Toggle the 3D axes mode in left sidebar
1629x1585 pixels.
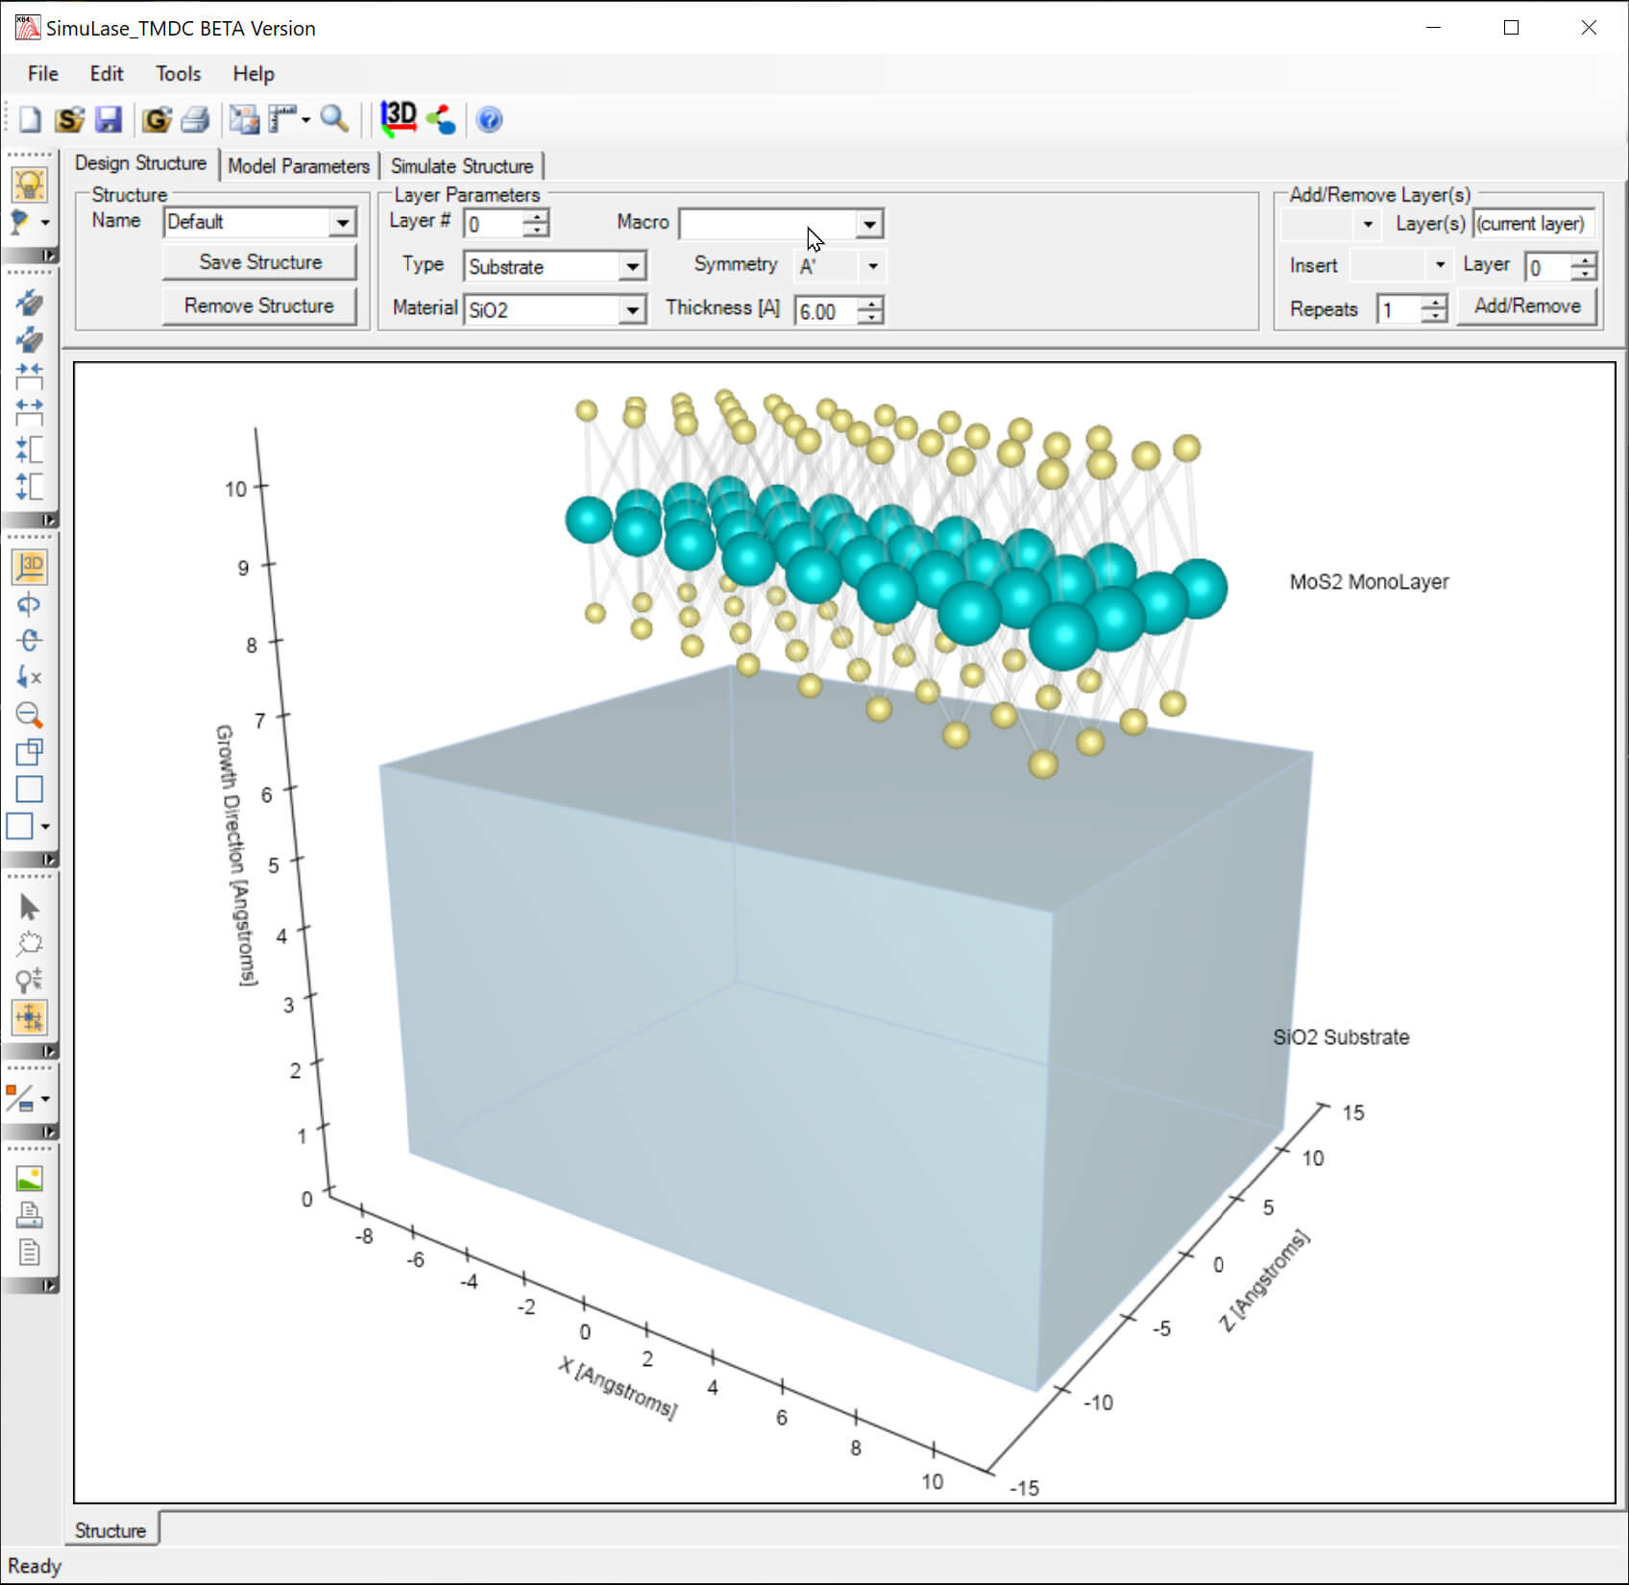click(30, 567)
